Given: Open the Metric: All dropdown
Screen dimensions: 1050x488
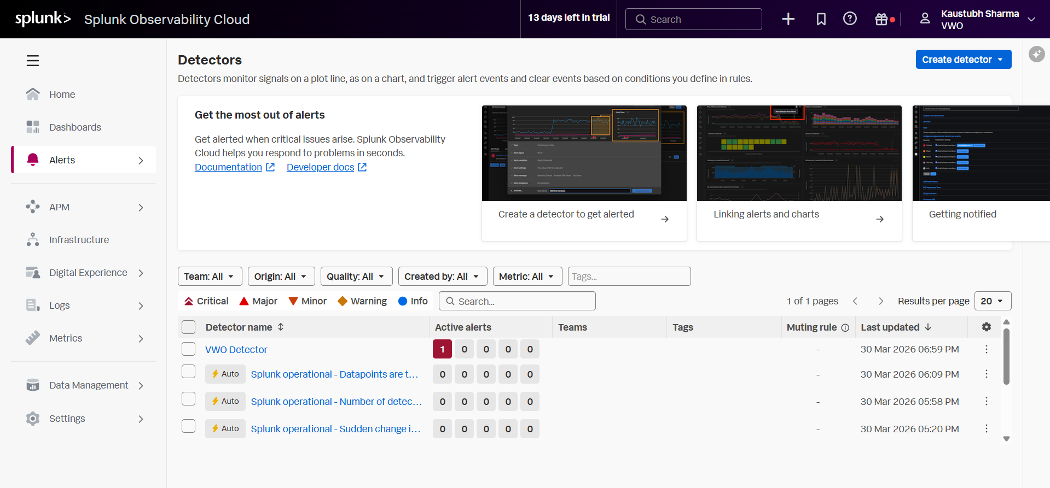Looking at the screenshot, I should point(527,277).
